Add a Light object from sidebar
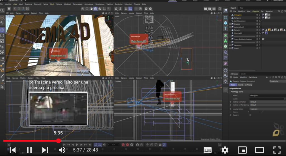286x156 pixels. coord(226,82)
